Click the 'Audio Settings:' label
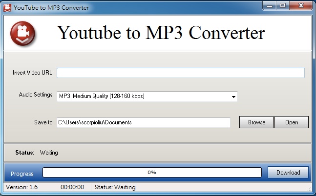Viewport: 316px width, 196px height. click(x=36, y=95)
